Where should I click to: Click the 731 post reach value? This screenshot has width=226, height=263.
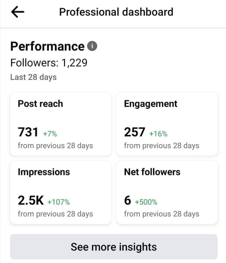[28, 132]
